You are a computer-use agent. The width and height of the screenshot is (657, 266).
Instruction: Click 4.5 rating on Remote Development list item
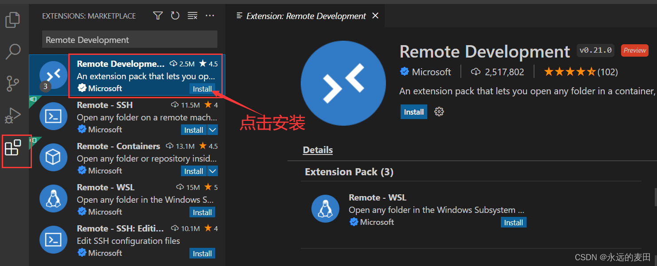pos(209,64)
